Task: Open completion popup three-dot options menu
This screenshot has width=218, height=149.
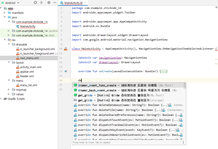Action: click(183, 142)
